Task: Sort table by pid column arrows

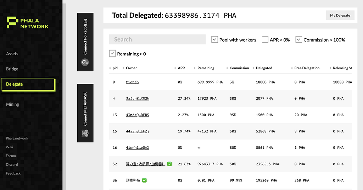Action: point(110,68)
